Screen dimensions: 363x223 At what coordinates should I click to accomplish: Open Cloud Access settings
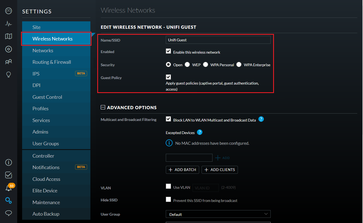click(56, 179)
